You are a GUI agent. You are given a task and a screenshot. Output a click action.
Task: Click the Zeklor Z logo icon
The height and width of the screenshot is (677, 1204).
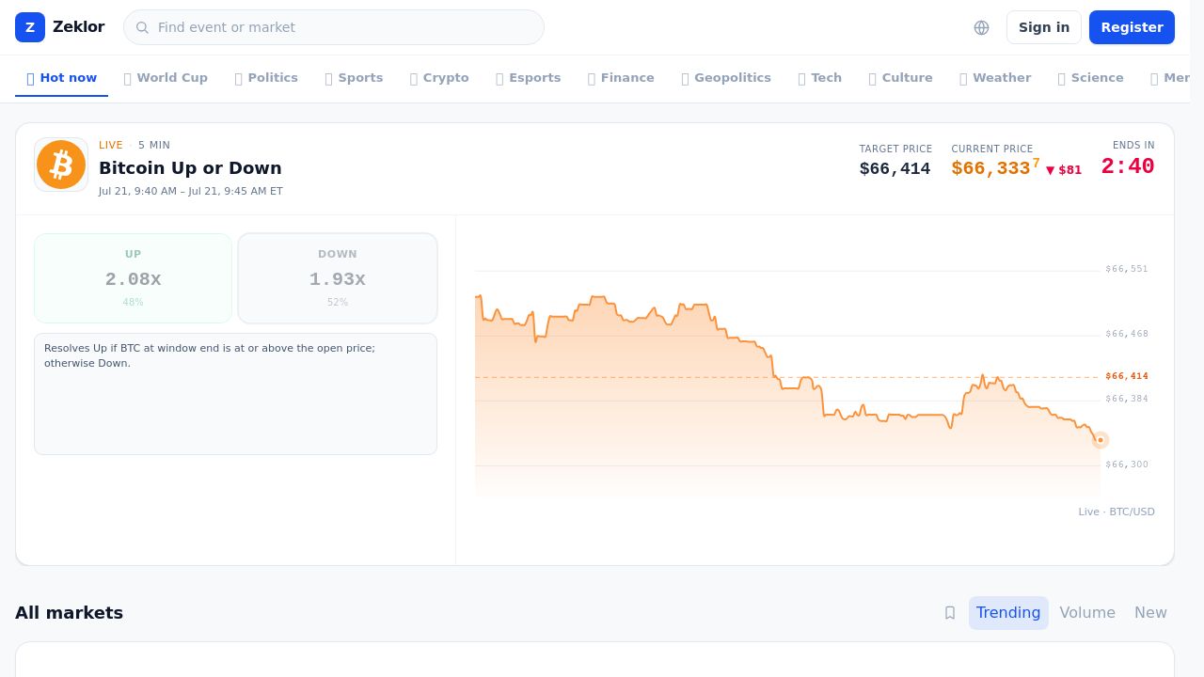coord(30,27)
